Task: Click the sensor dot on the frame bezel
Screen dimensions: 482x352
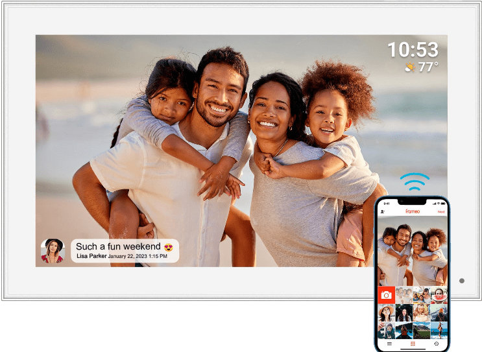Action: 462,281
